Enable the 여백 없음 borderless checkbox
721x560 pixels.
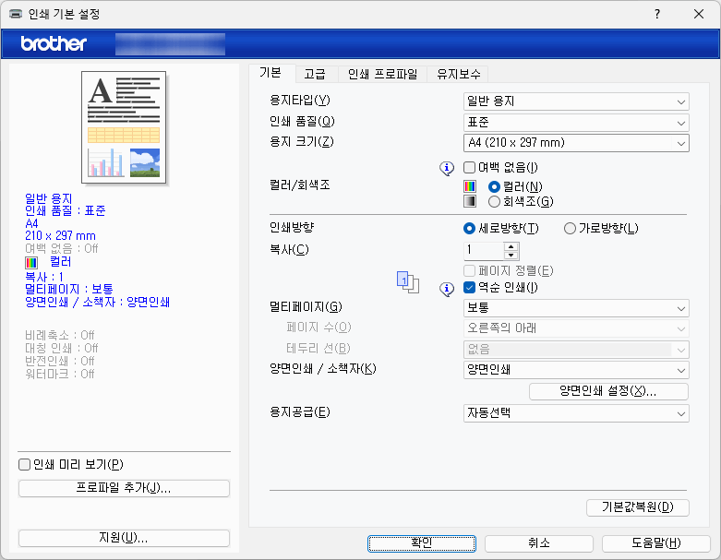point(470,168)
